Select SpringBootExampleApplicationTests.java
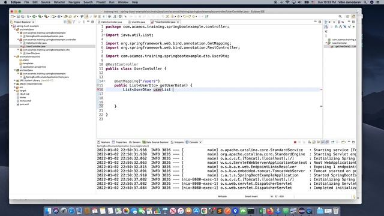Screen dimensions: 384x216 point(47,77)
